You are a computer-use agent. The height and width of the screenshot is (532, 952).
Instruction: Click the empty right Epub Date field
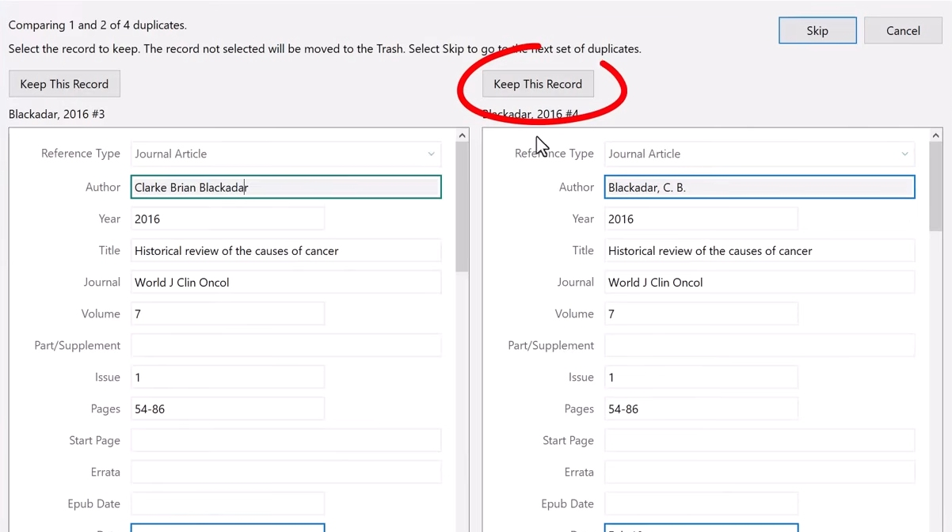tap(700, 504)
